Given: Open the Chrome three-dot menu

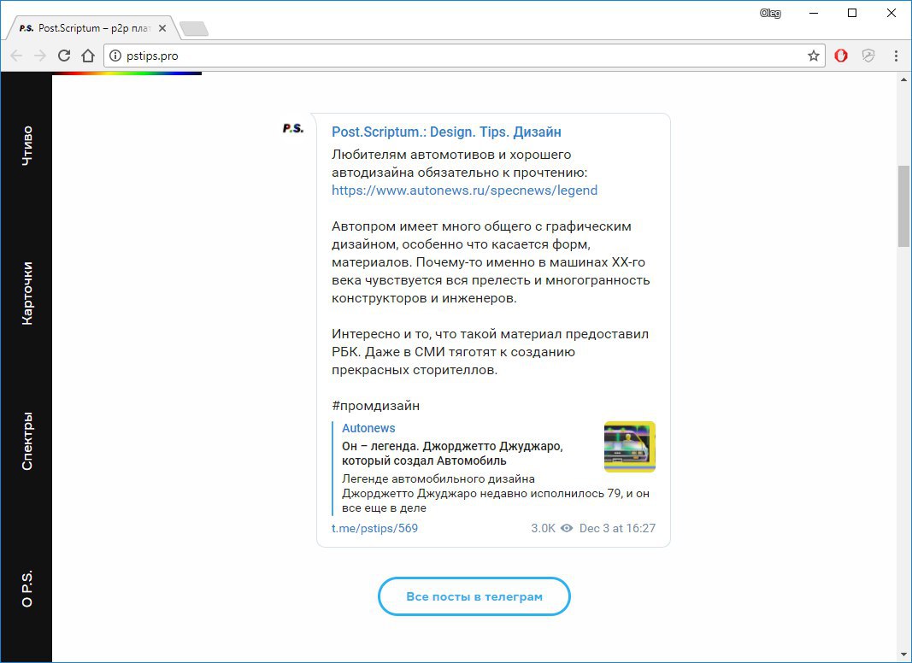Looking at the screenshot, I should tap(896, 56).
